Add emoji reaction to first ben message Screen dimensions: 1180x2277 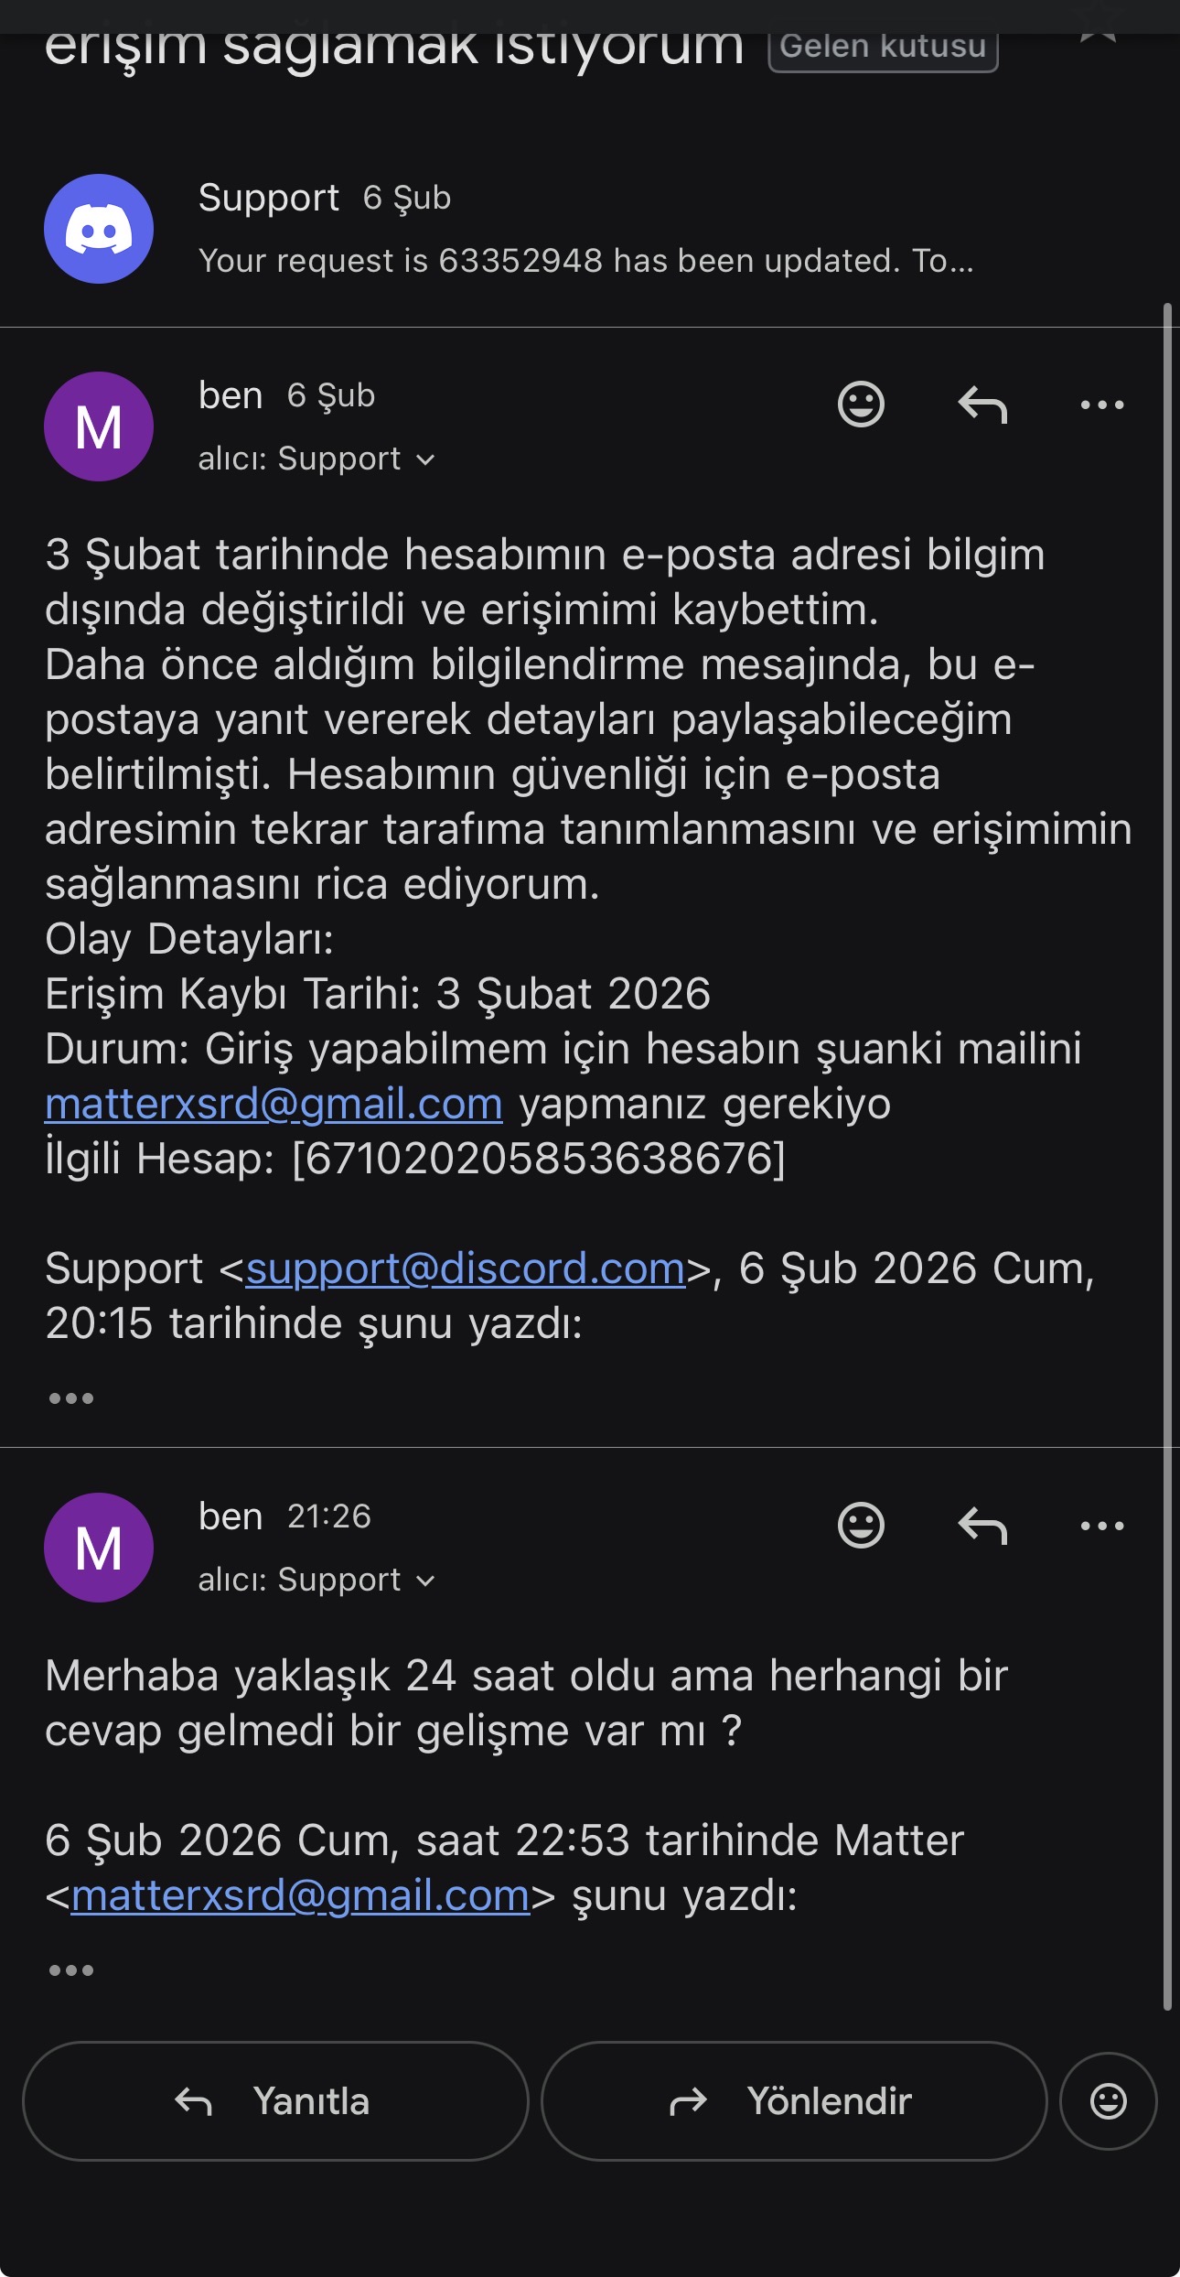click(861, 405)
